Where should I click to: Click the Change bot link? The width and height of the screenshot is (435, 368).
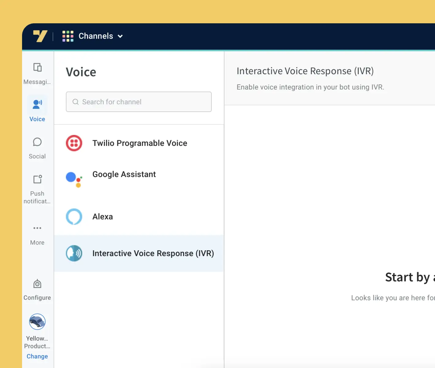(x=37, y=356)
